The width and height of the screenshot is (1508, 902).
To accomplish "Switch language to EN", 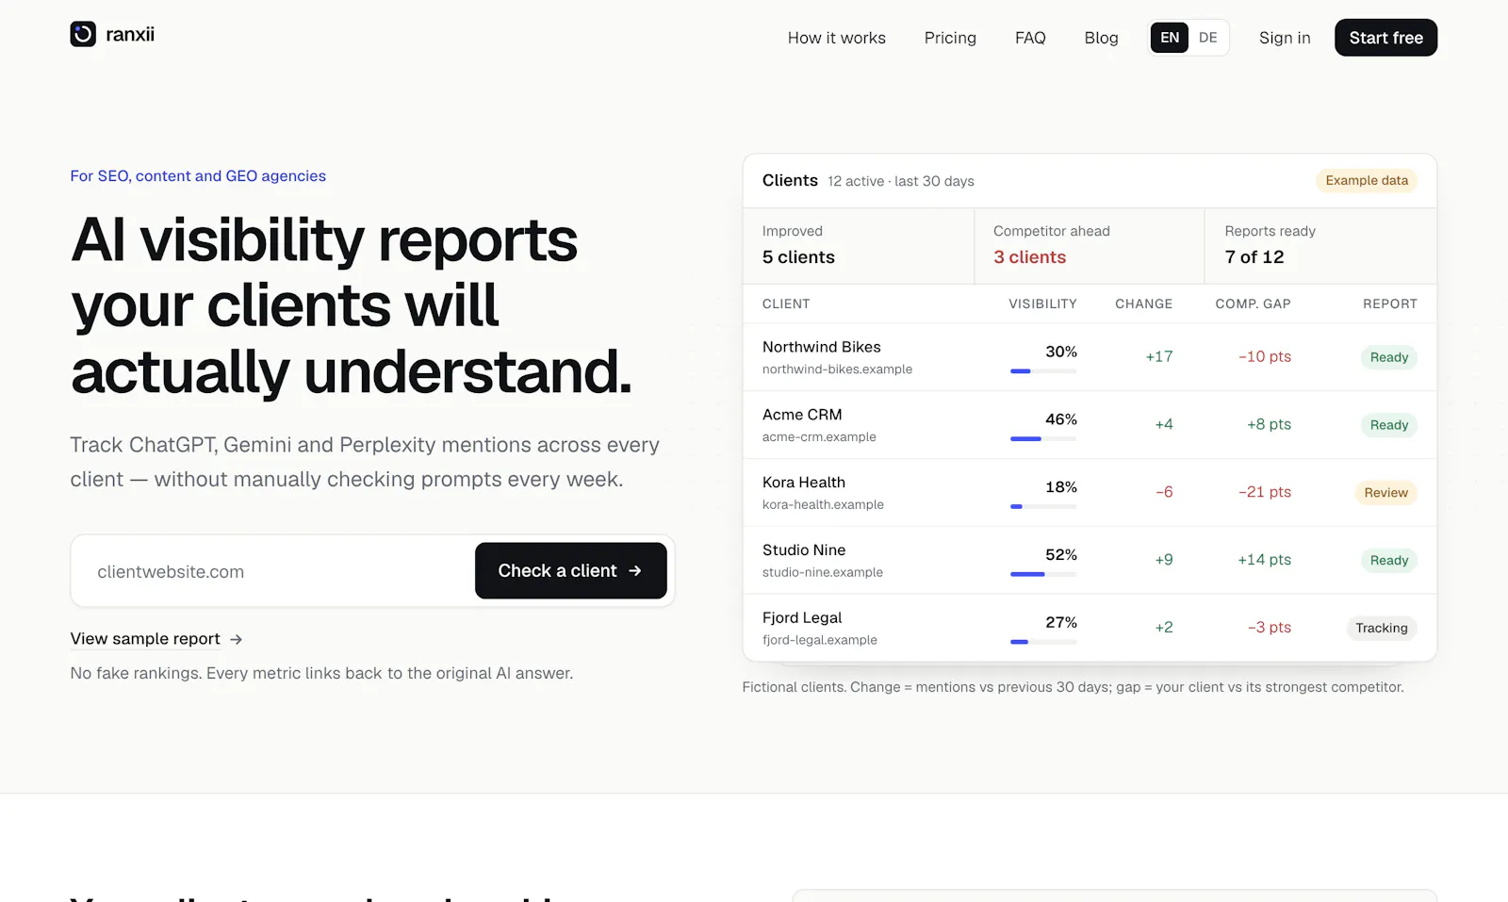I will tap(1170, 38).
